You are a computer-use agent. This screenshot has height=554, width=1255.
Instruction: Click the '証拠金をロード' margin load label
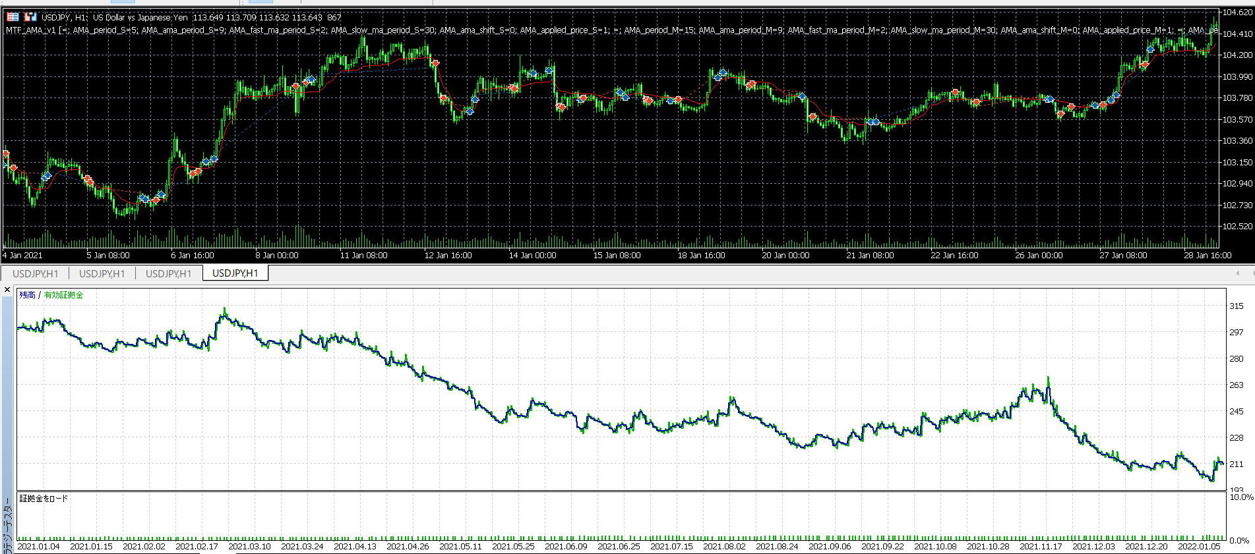pos(44,499)
